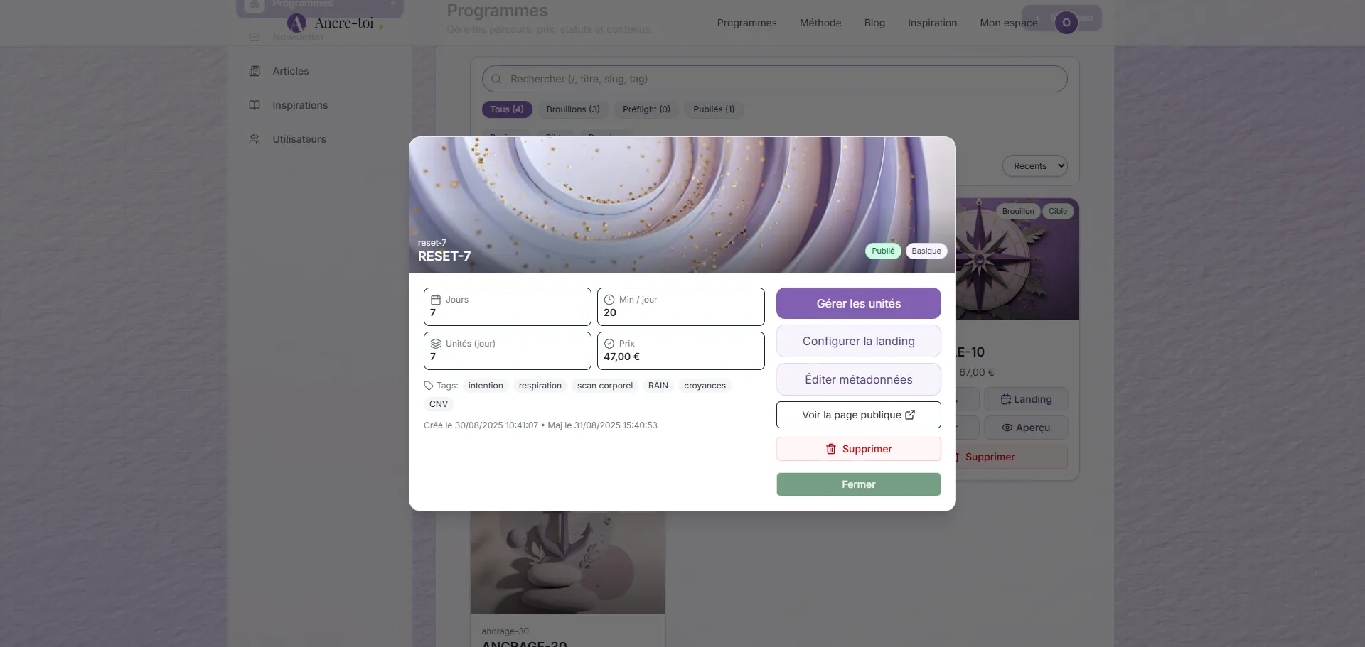
Task: Toggle the Publiés (1) filter
Action: point(714,109)
